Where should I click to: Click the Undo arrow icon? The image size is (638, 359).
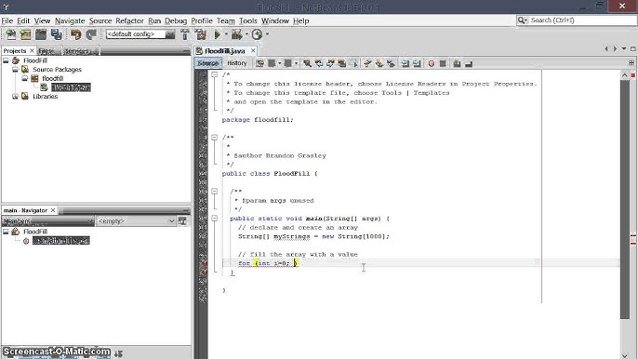75,34
